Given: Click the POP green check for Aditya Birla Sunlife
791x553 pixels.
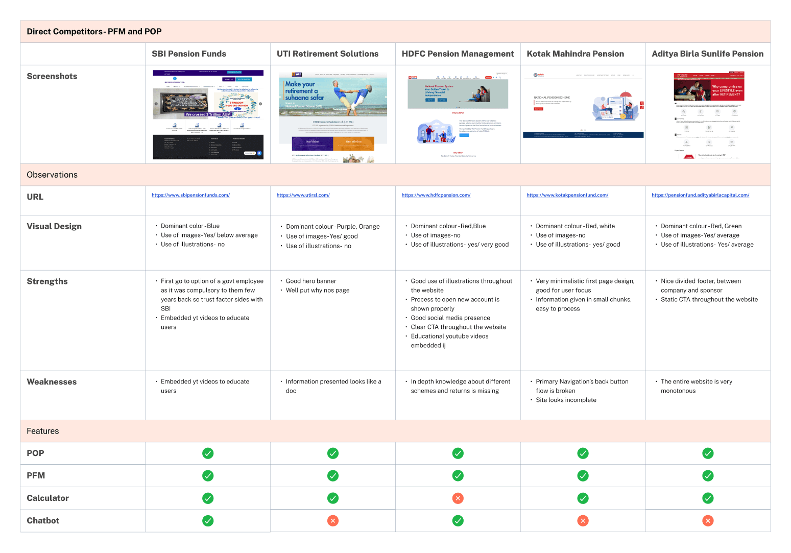Looking at the screenshot, I should pos(708,453).
